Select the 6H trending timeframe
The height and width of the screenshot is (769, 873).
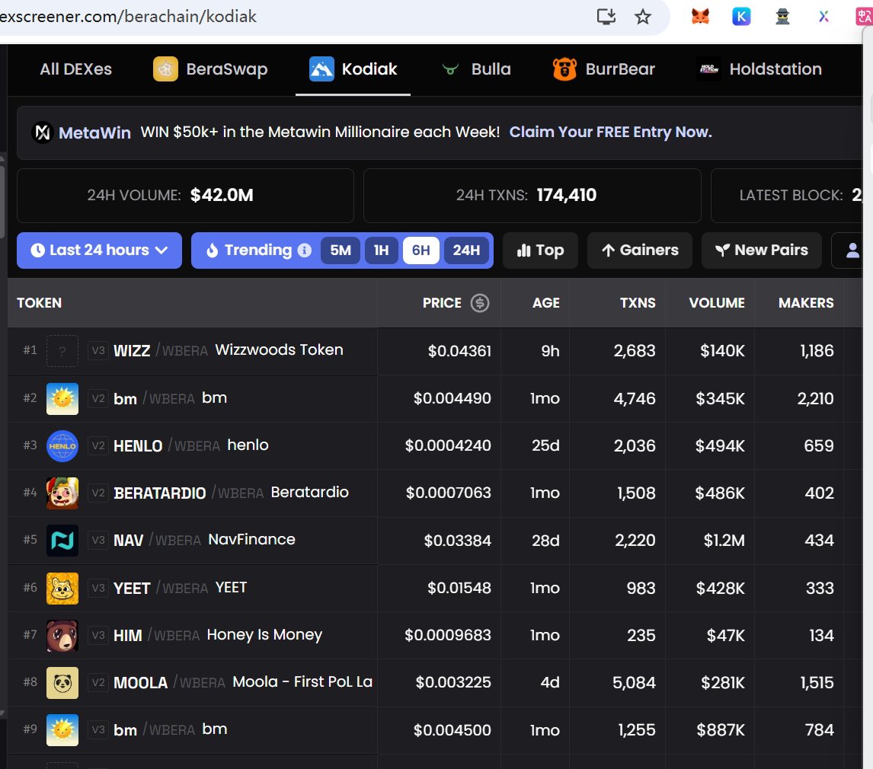[421, 250]
